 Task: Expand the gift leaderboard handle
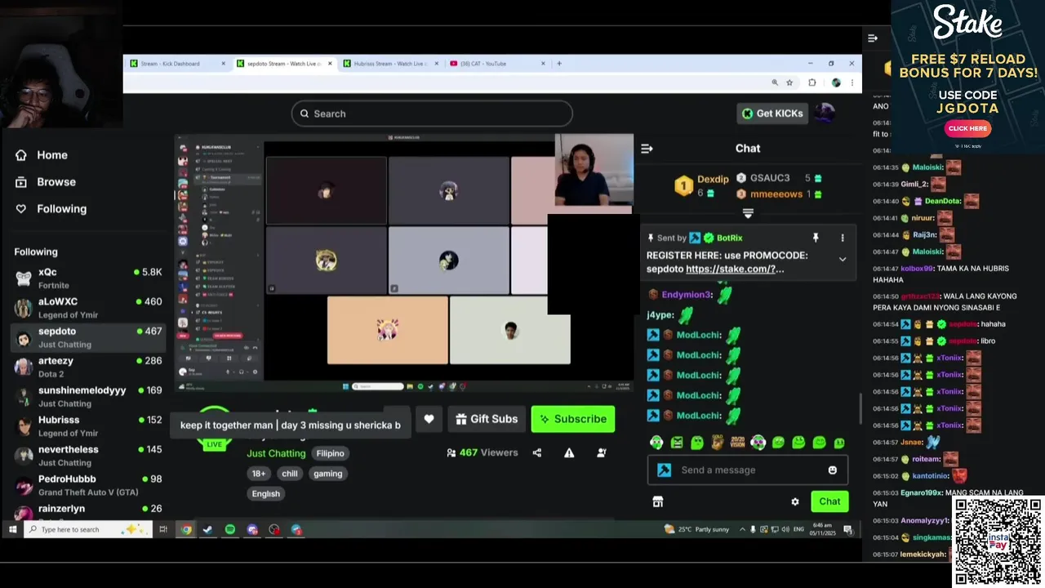coord(748,214)
